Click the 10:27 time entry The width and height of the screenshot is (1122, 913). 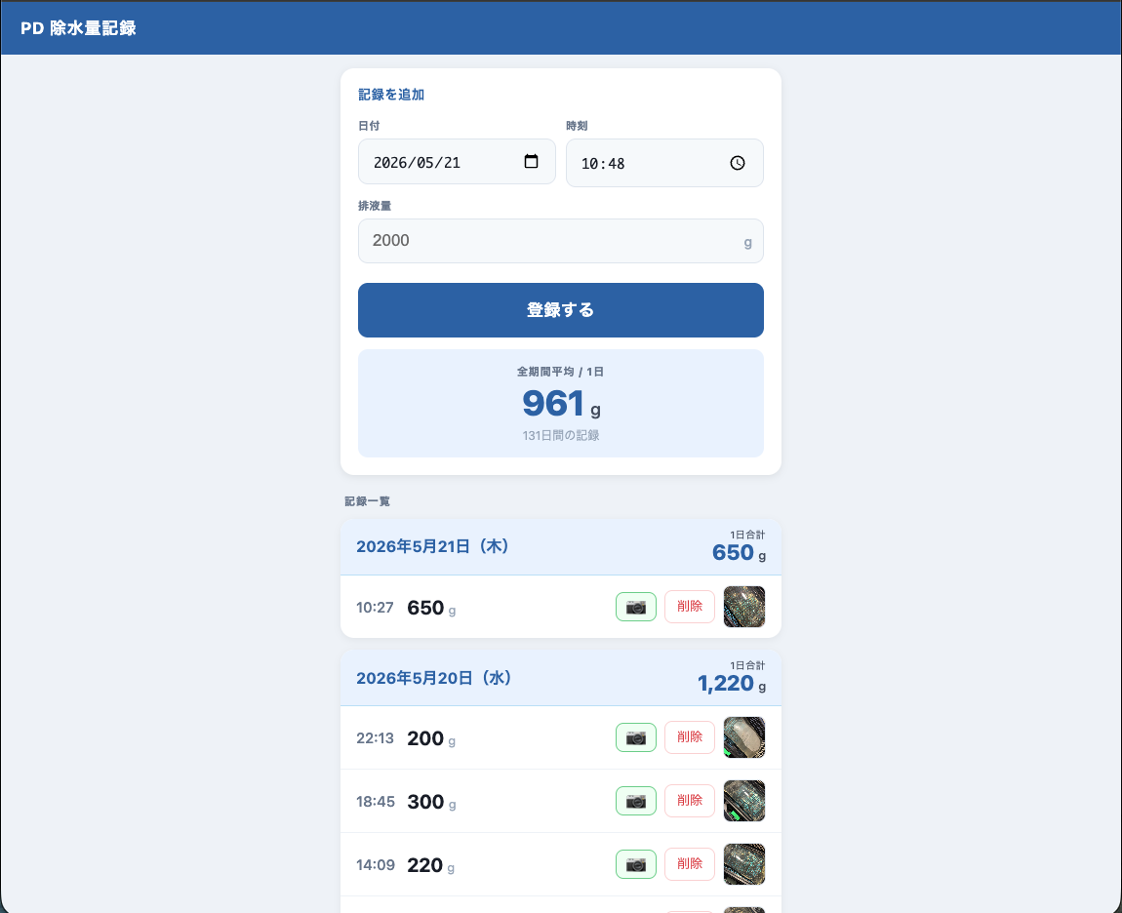pos(375,608)
